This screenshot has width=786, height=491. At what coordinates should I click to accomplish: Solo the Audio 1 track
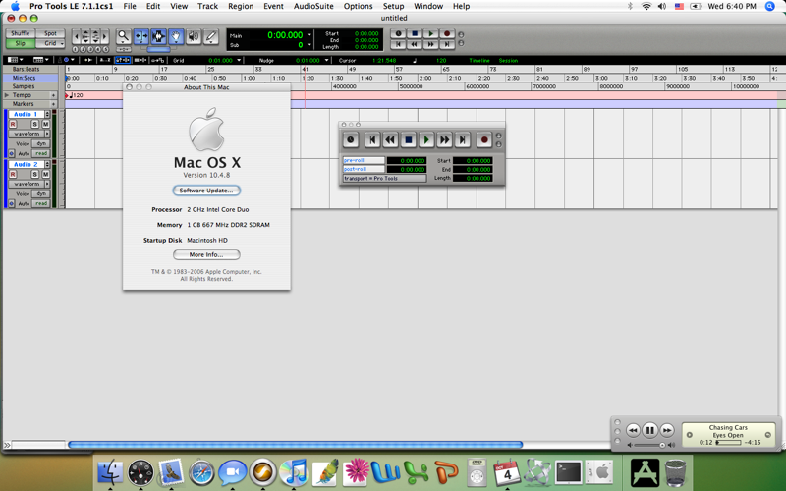pos(35,124)
